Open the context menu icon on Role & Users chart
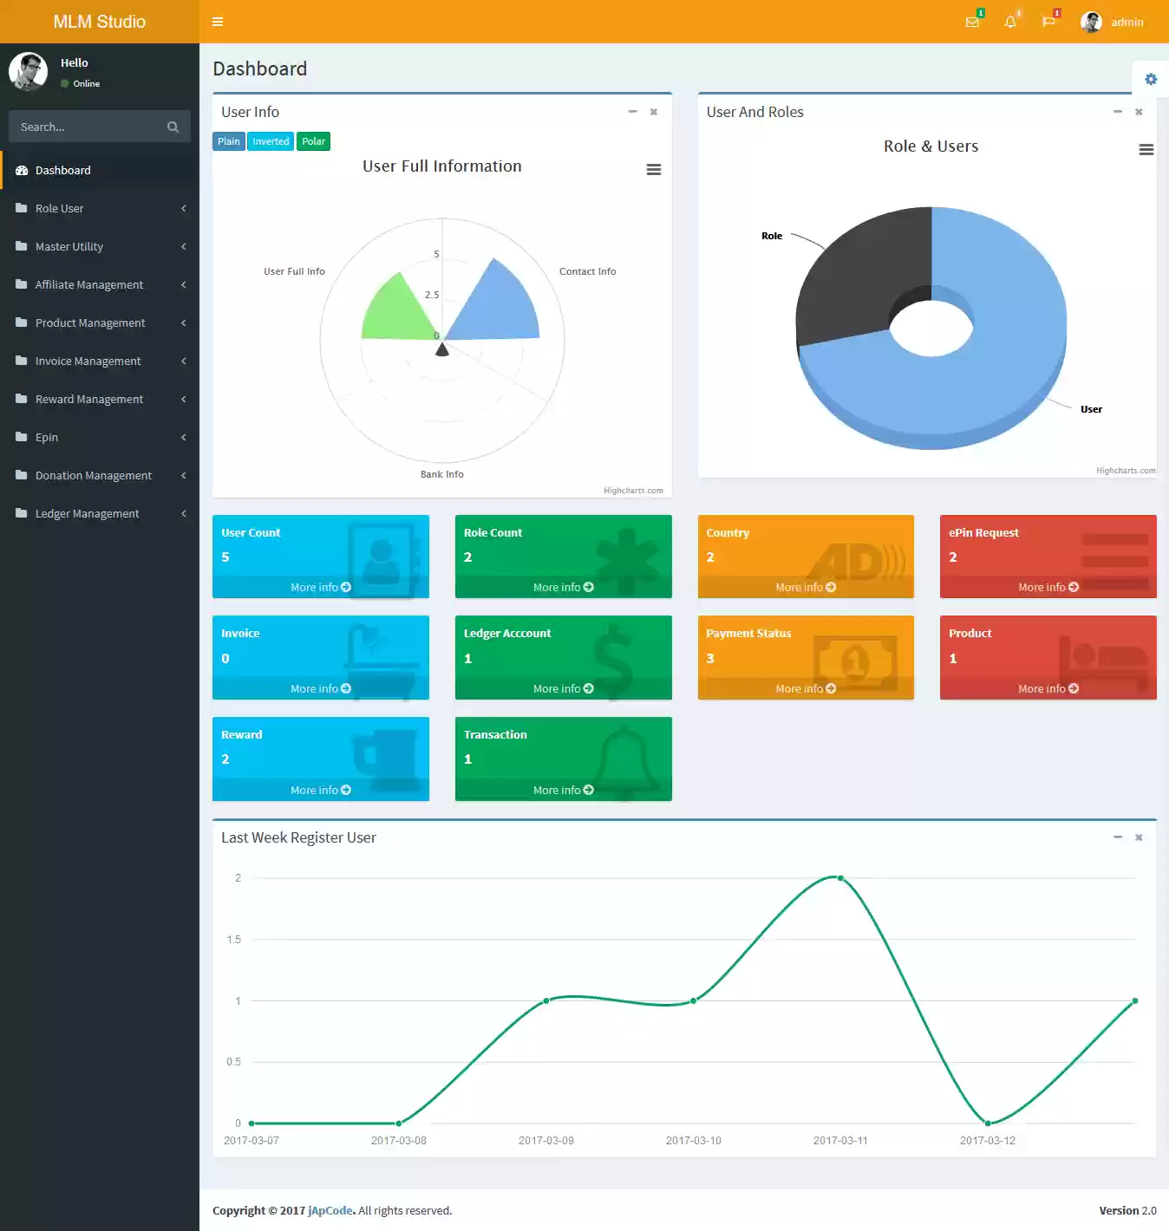This screenshot has height=1231, width=1169. [1146, 149]
